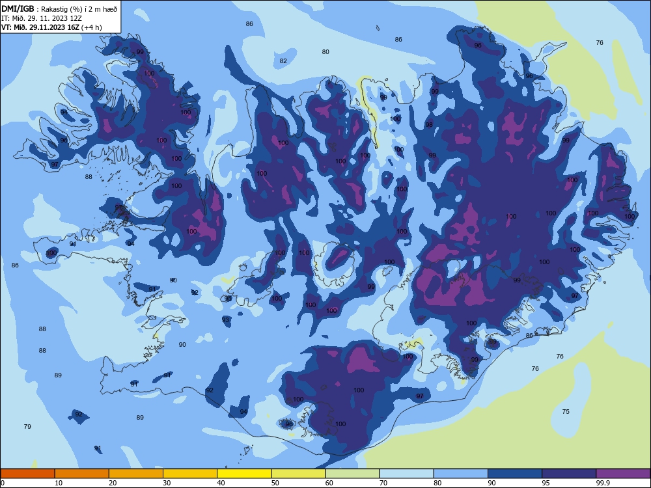Click the light orange 20–30 legend swatch
Viewport: 651px width, 488px height.
click(136, 474)
